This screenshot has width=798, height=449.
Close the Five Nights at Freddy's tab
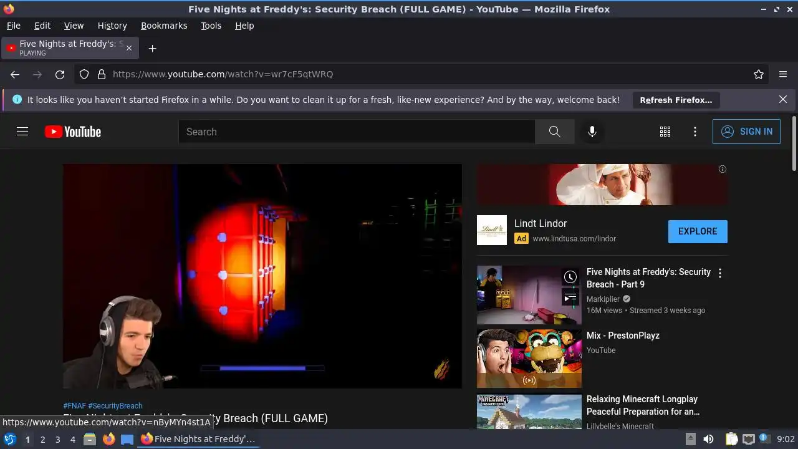pyautogui.click(x=129, y=48)
